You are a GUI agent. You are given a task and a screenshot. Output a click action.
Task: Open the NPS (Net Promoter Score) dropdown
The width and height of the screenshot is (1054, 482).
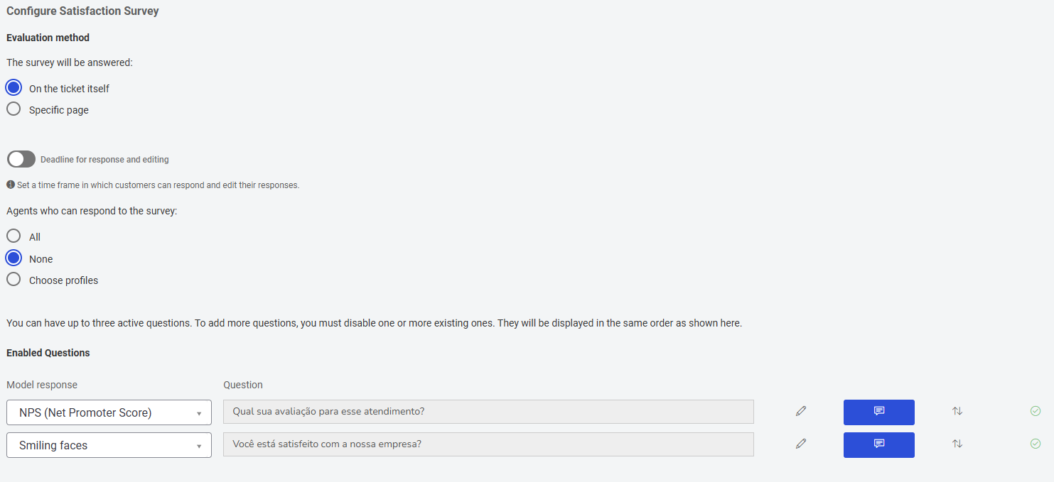click(109, 412)
